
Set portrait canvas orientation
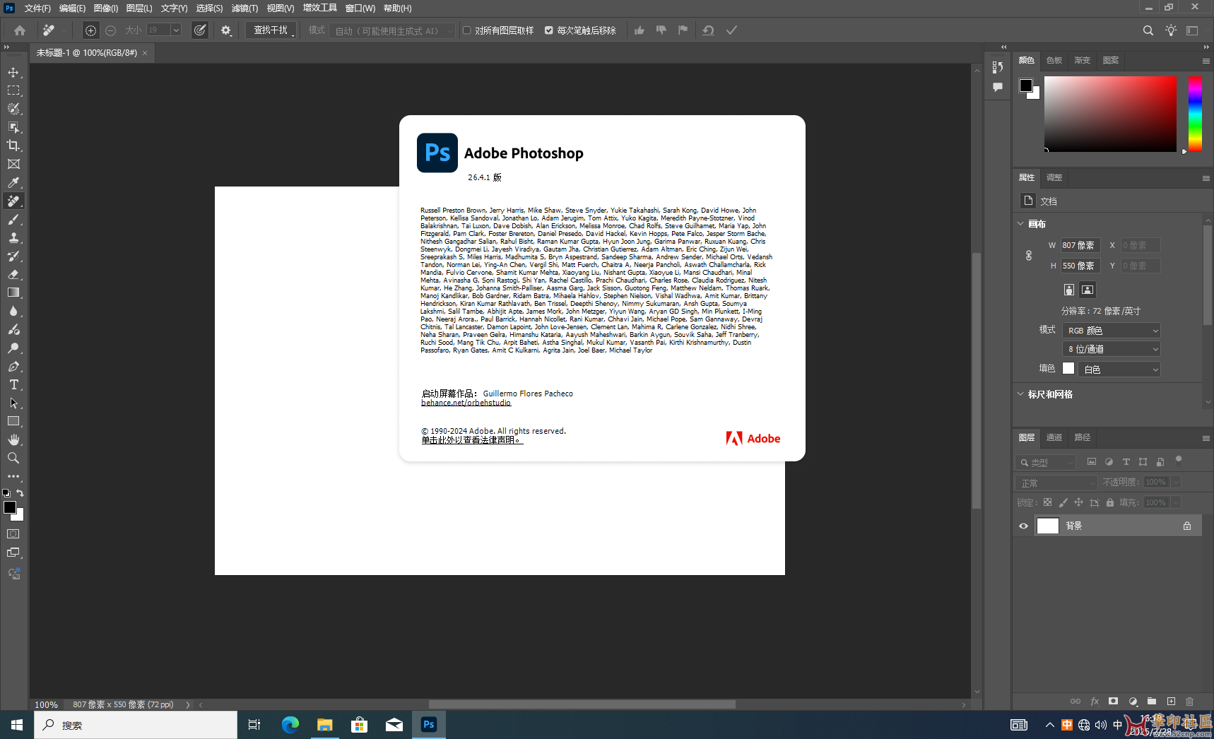point(1069,290)
